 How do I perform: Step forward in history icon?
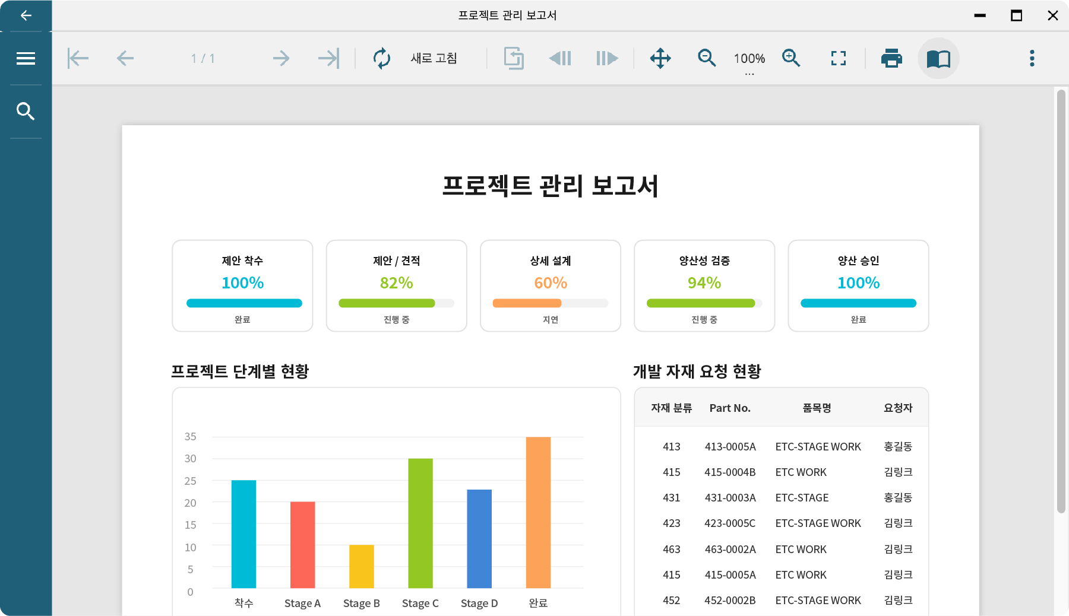pos(607,58)
